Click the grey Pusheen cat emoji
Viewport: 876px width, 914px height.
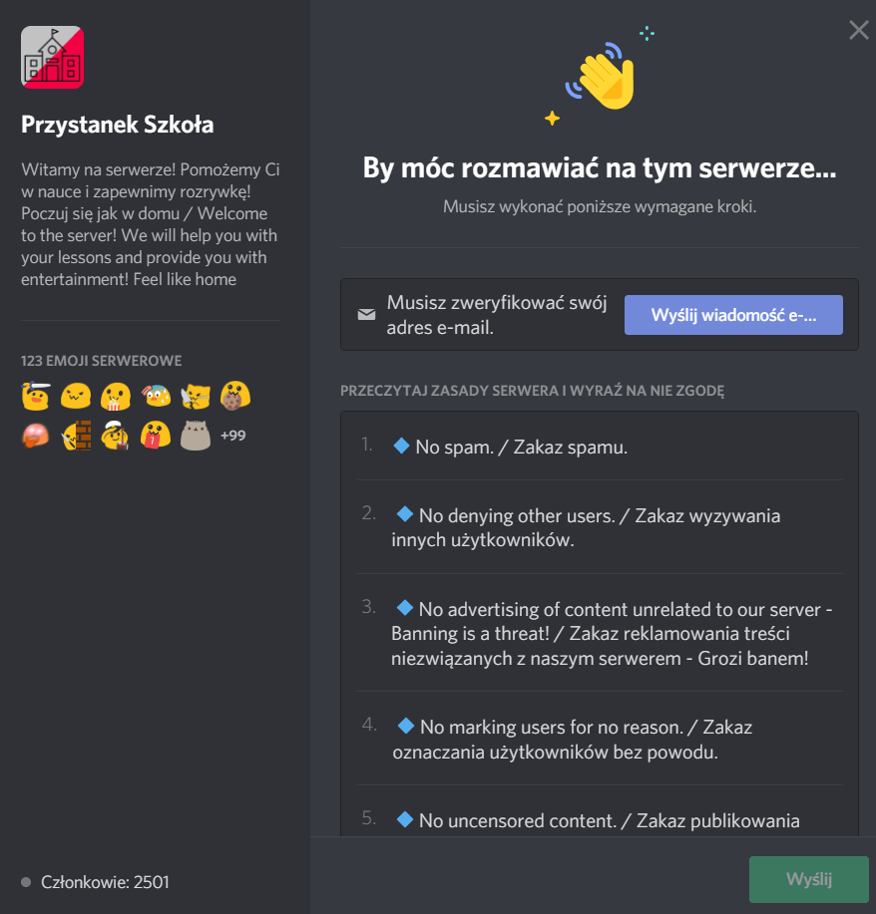click(x=195, y=436)
